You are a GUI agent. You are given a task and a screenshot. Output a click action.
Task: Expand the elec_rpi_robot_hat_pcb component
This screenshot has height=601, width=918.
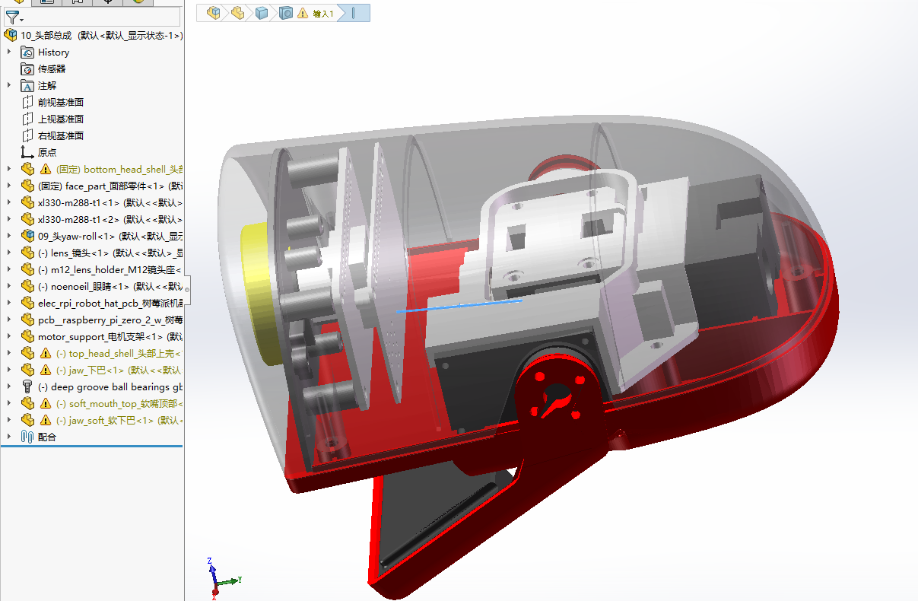9,303
